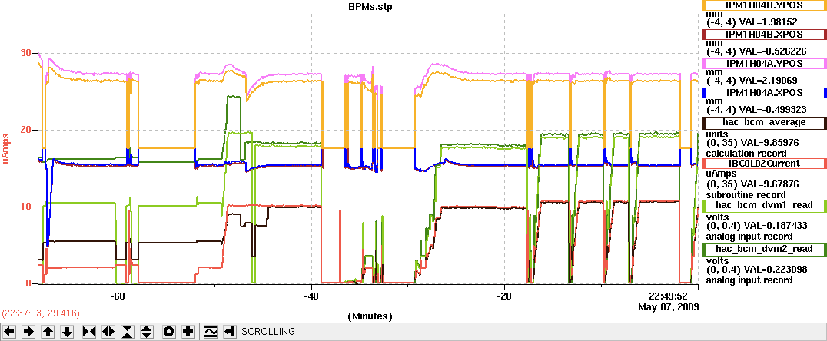This screenshot has width=827, height=341.
Task: Pan the plot left with left arrow
Action: [10, 332]
